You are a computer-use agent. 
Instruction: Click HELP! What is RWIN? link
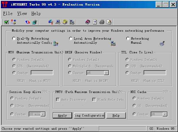click(90, 81)
